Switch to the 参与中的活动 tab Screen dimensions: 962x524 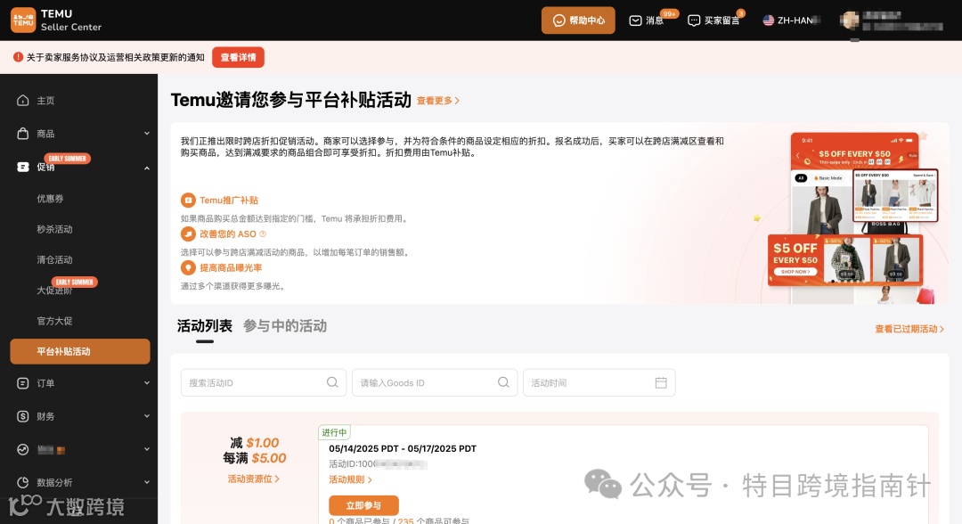click(x=285, y=326)
